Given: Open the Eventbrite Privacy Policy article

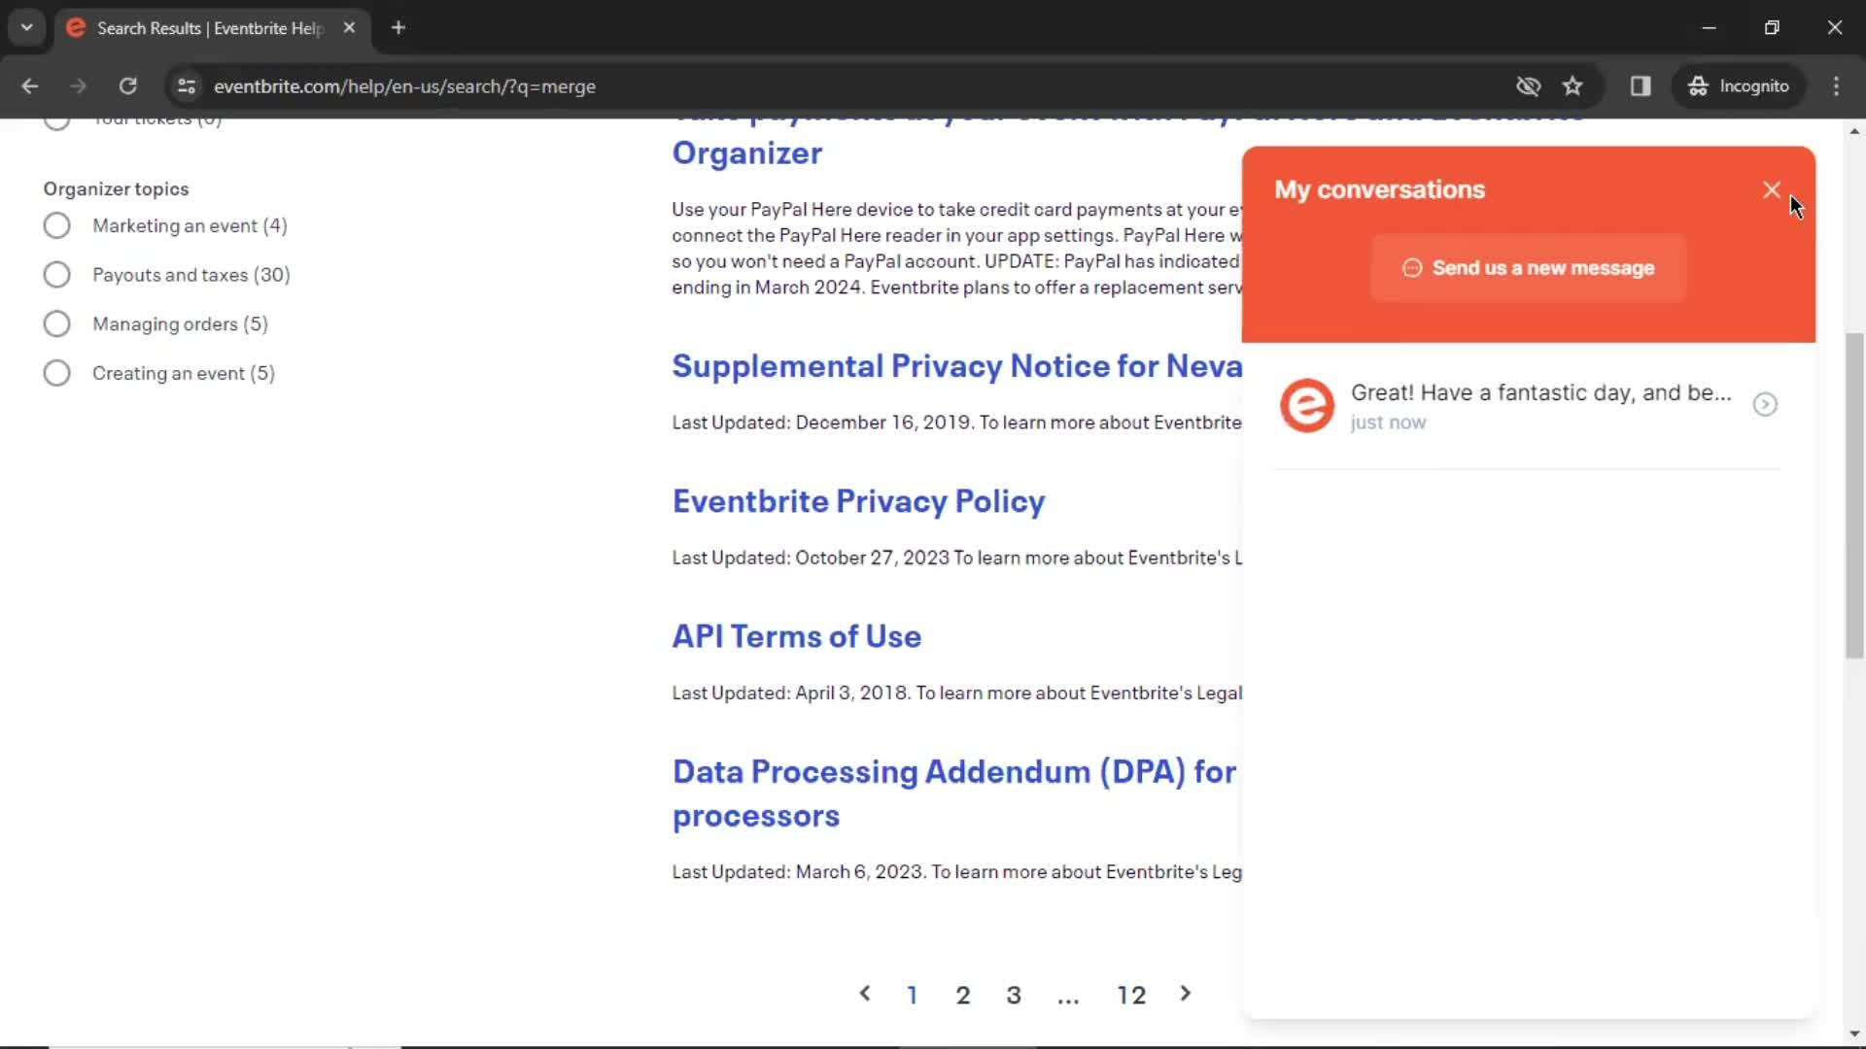Looking at the screenshot, I should (x=858, y=501).
